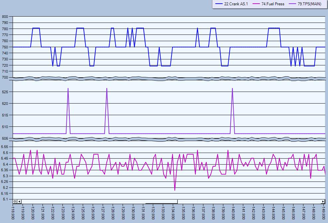The image size is (328, 223).
Task: Click the 144.930 time axis label
Action: point(273,213)
